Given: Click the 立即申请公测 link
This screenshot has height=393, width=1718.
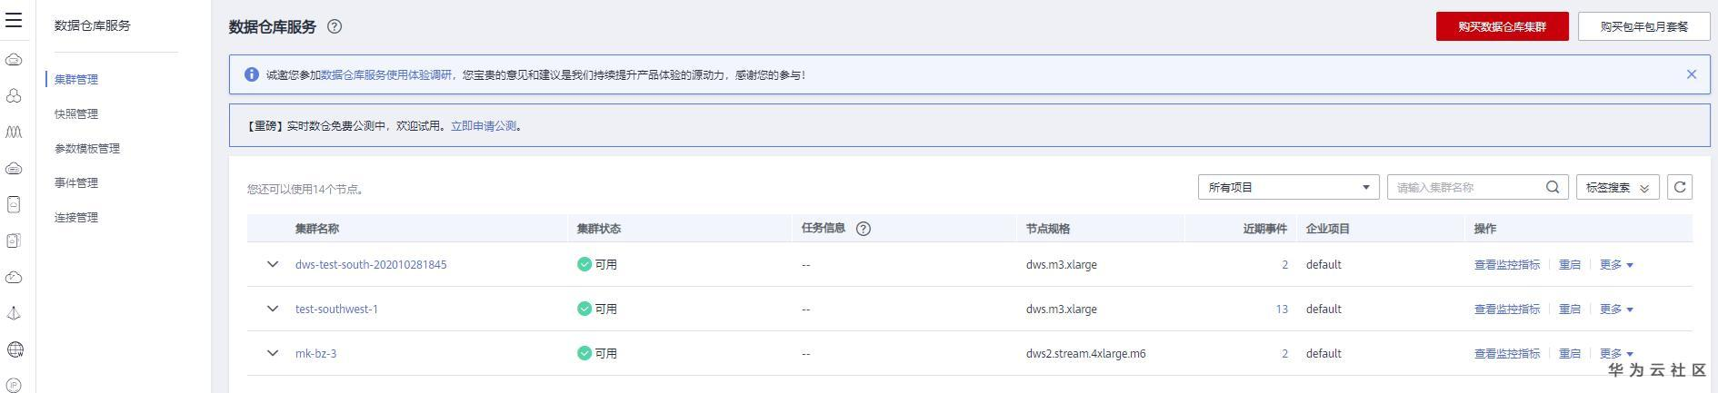Looking at the screenshot, I should click(x=484, y=126).
